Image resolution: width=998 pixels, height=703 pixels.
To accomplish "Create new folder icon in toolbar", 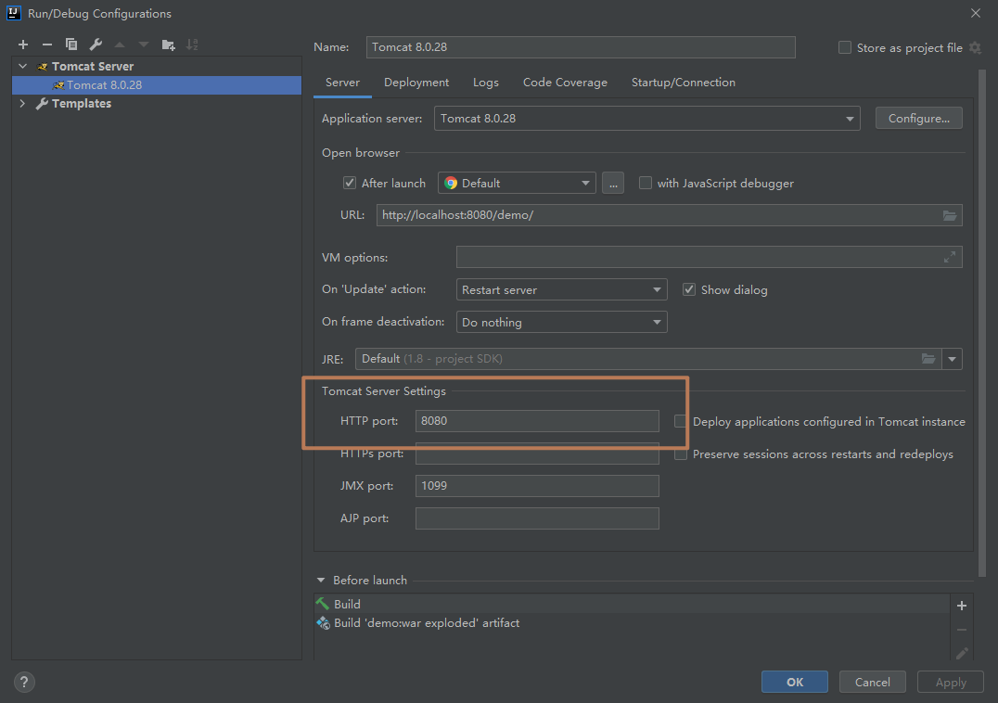I will pyautogui.click(x=168, y=45).
